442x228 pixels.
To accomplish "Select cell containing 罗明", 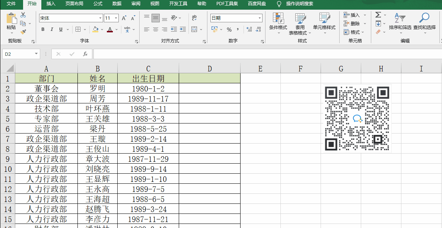I will (x=98, y=89).
